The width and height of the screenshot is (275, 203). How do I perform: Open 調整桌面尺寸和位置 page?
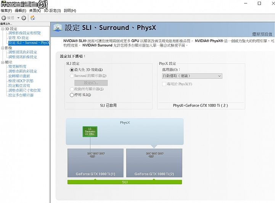pyautogui.click(x=24, y=90)
